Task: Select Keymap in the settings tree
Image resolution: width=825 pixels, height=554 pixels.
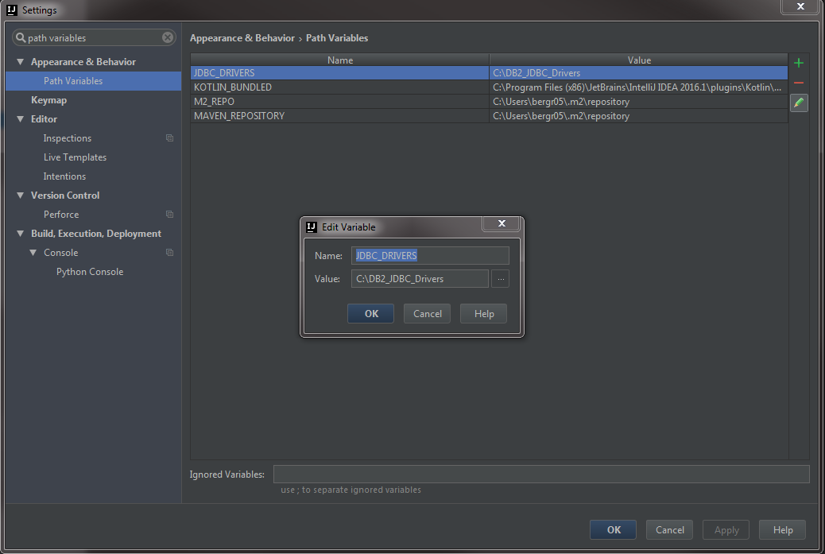Action: pos(48,100)
